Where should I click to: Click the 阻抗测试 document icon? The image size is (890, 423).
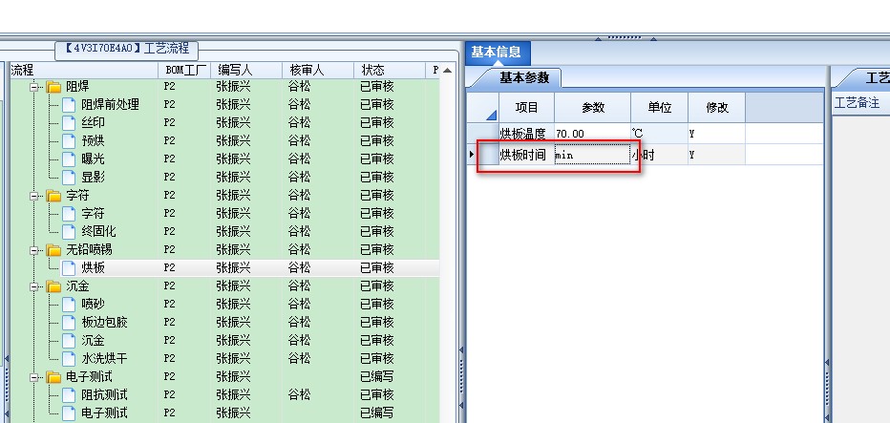tap(69, 394)
